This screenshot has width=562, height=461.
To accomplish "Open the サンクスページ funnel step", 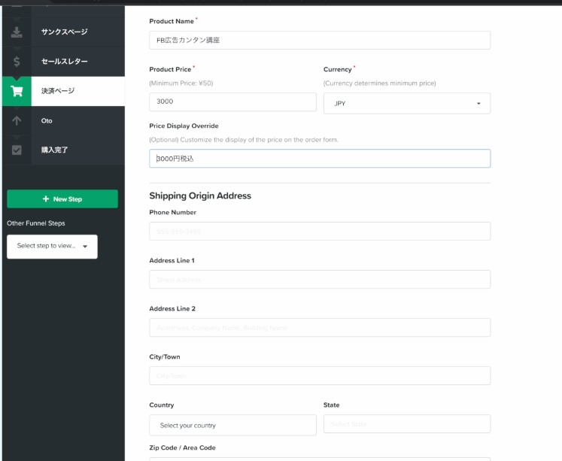I will (65, 32).
